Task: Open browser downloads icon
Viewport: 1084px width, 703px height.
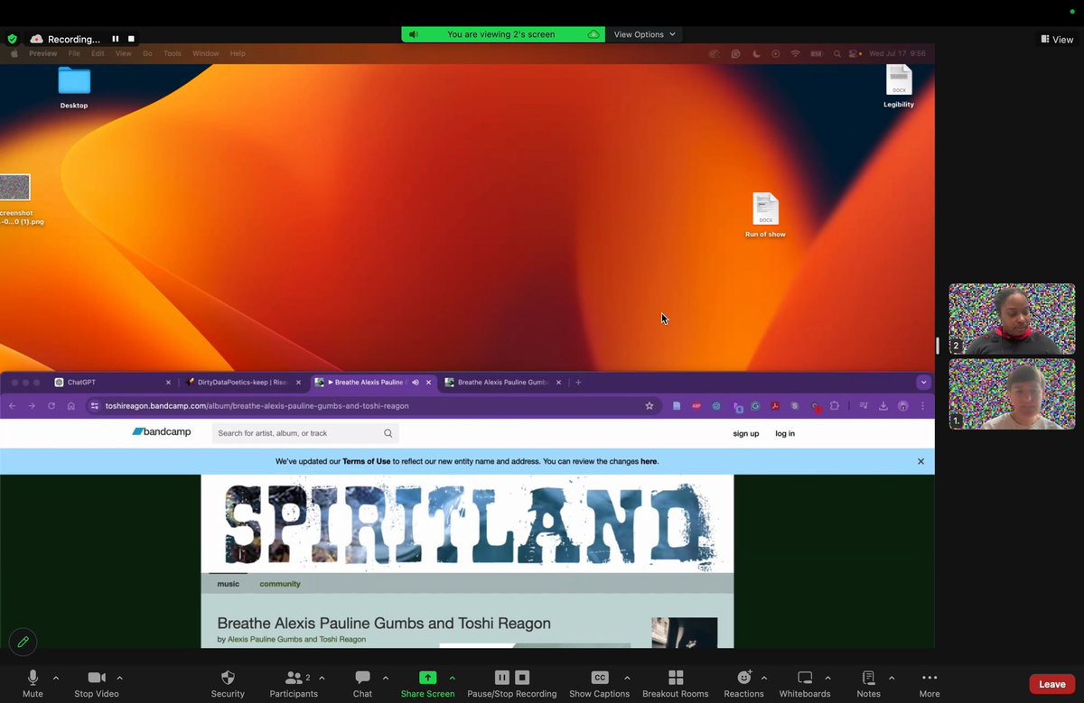Action: 883,406
